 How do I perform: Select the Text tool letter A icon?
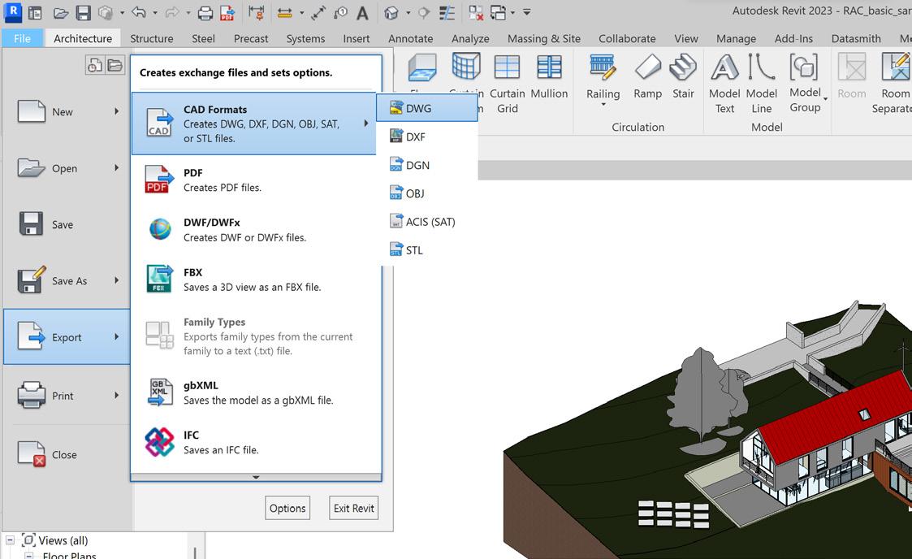coord(362,13)
